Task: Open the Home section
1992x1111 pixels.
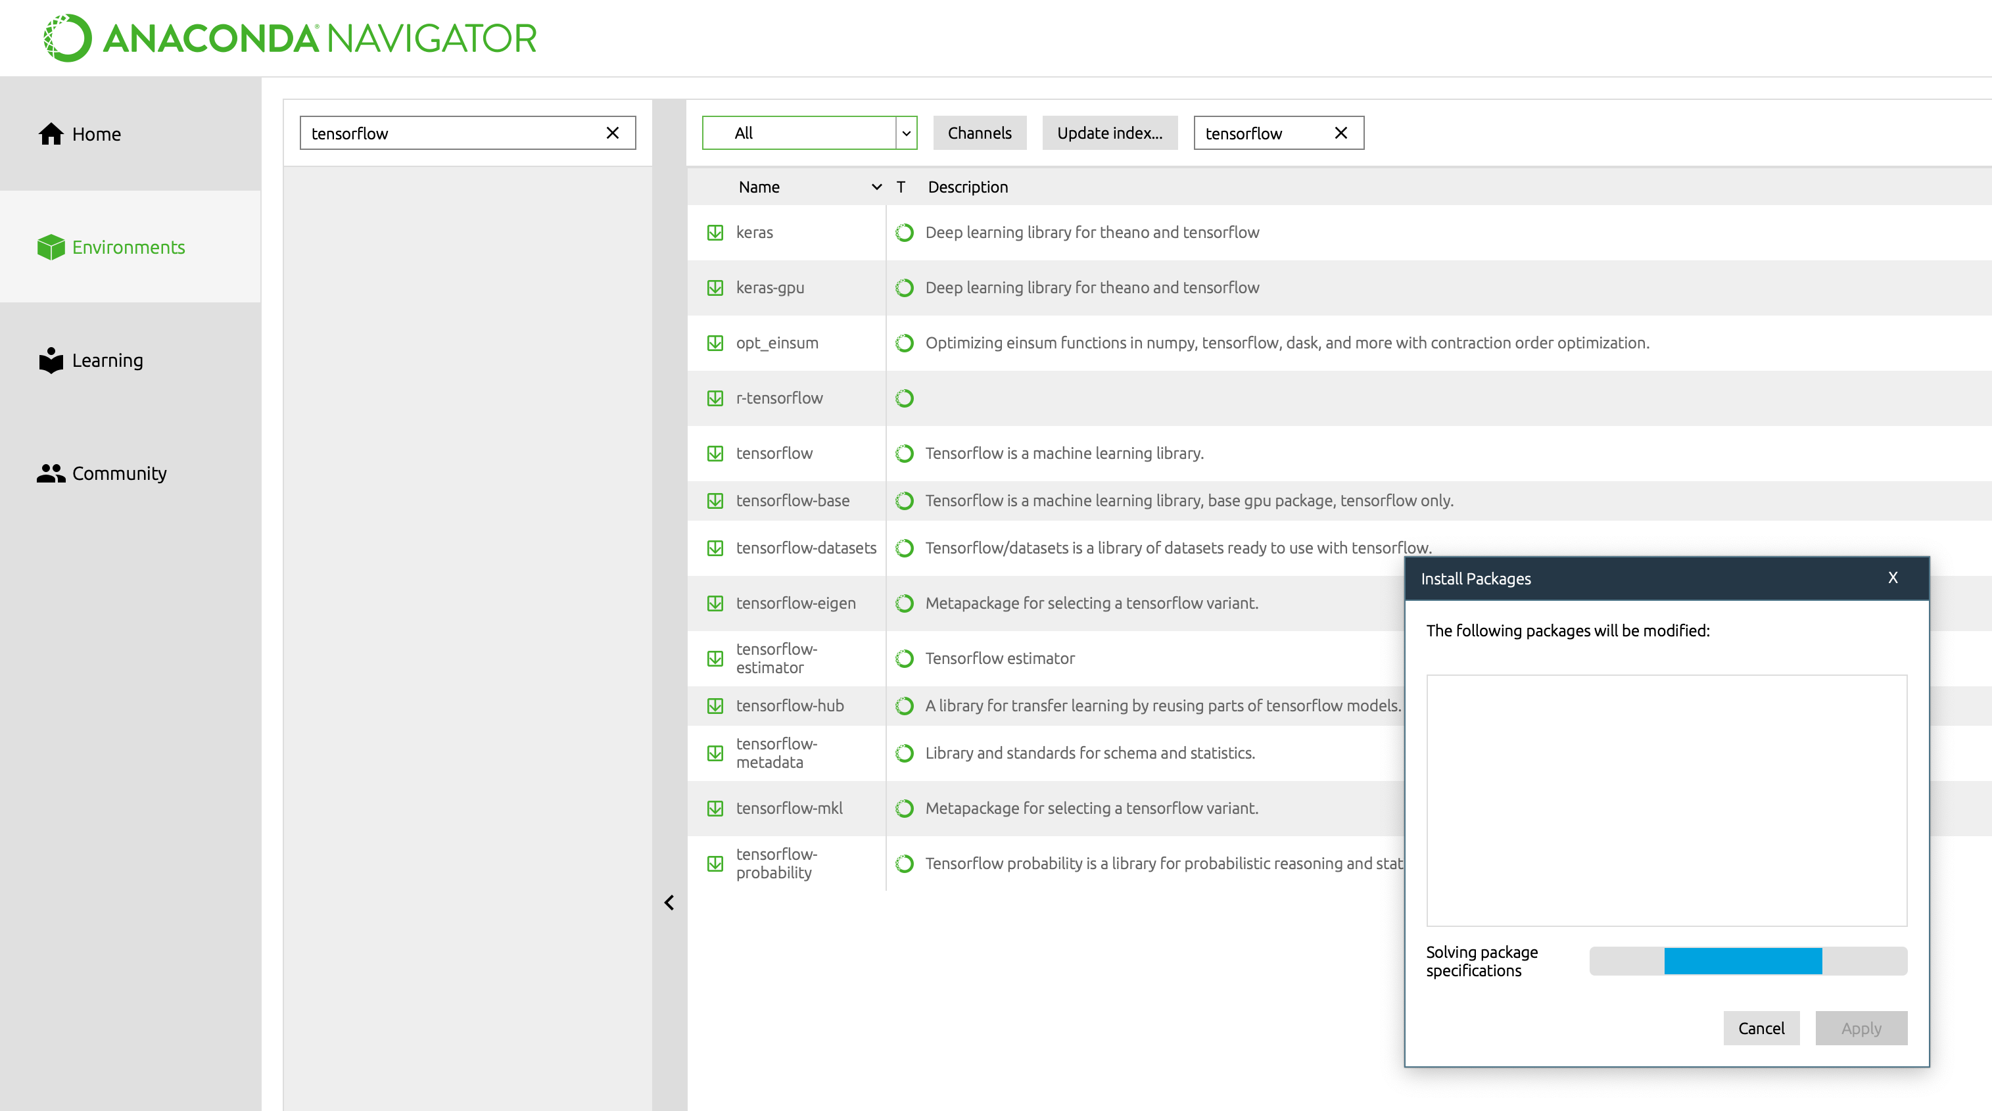Action: 130,133
